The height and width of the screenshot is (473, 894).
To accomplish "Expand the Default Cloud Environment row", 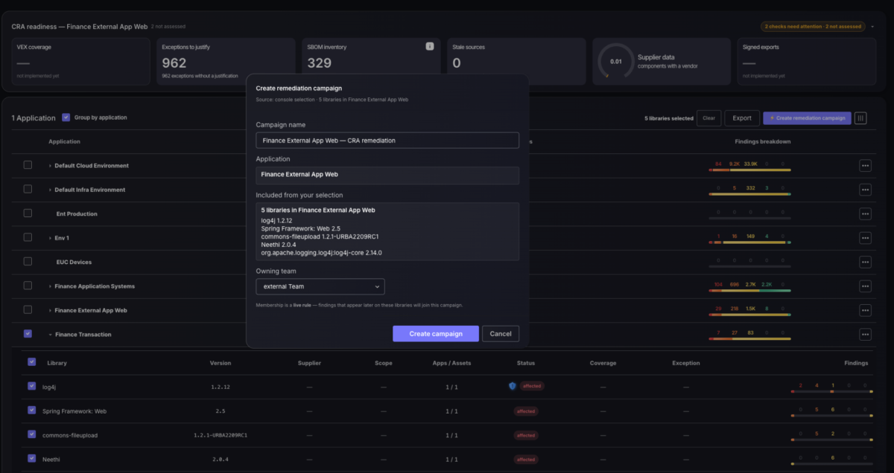I will point(51,166).
